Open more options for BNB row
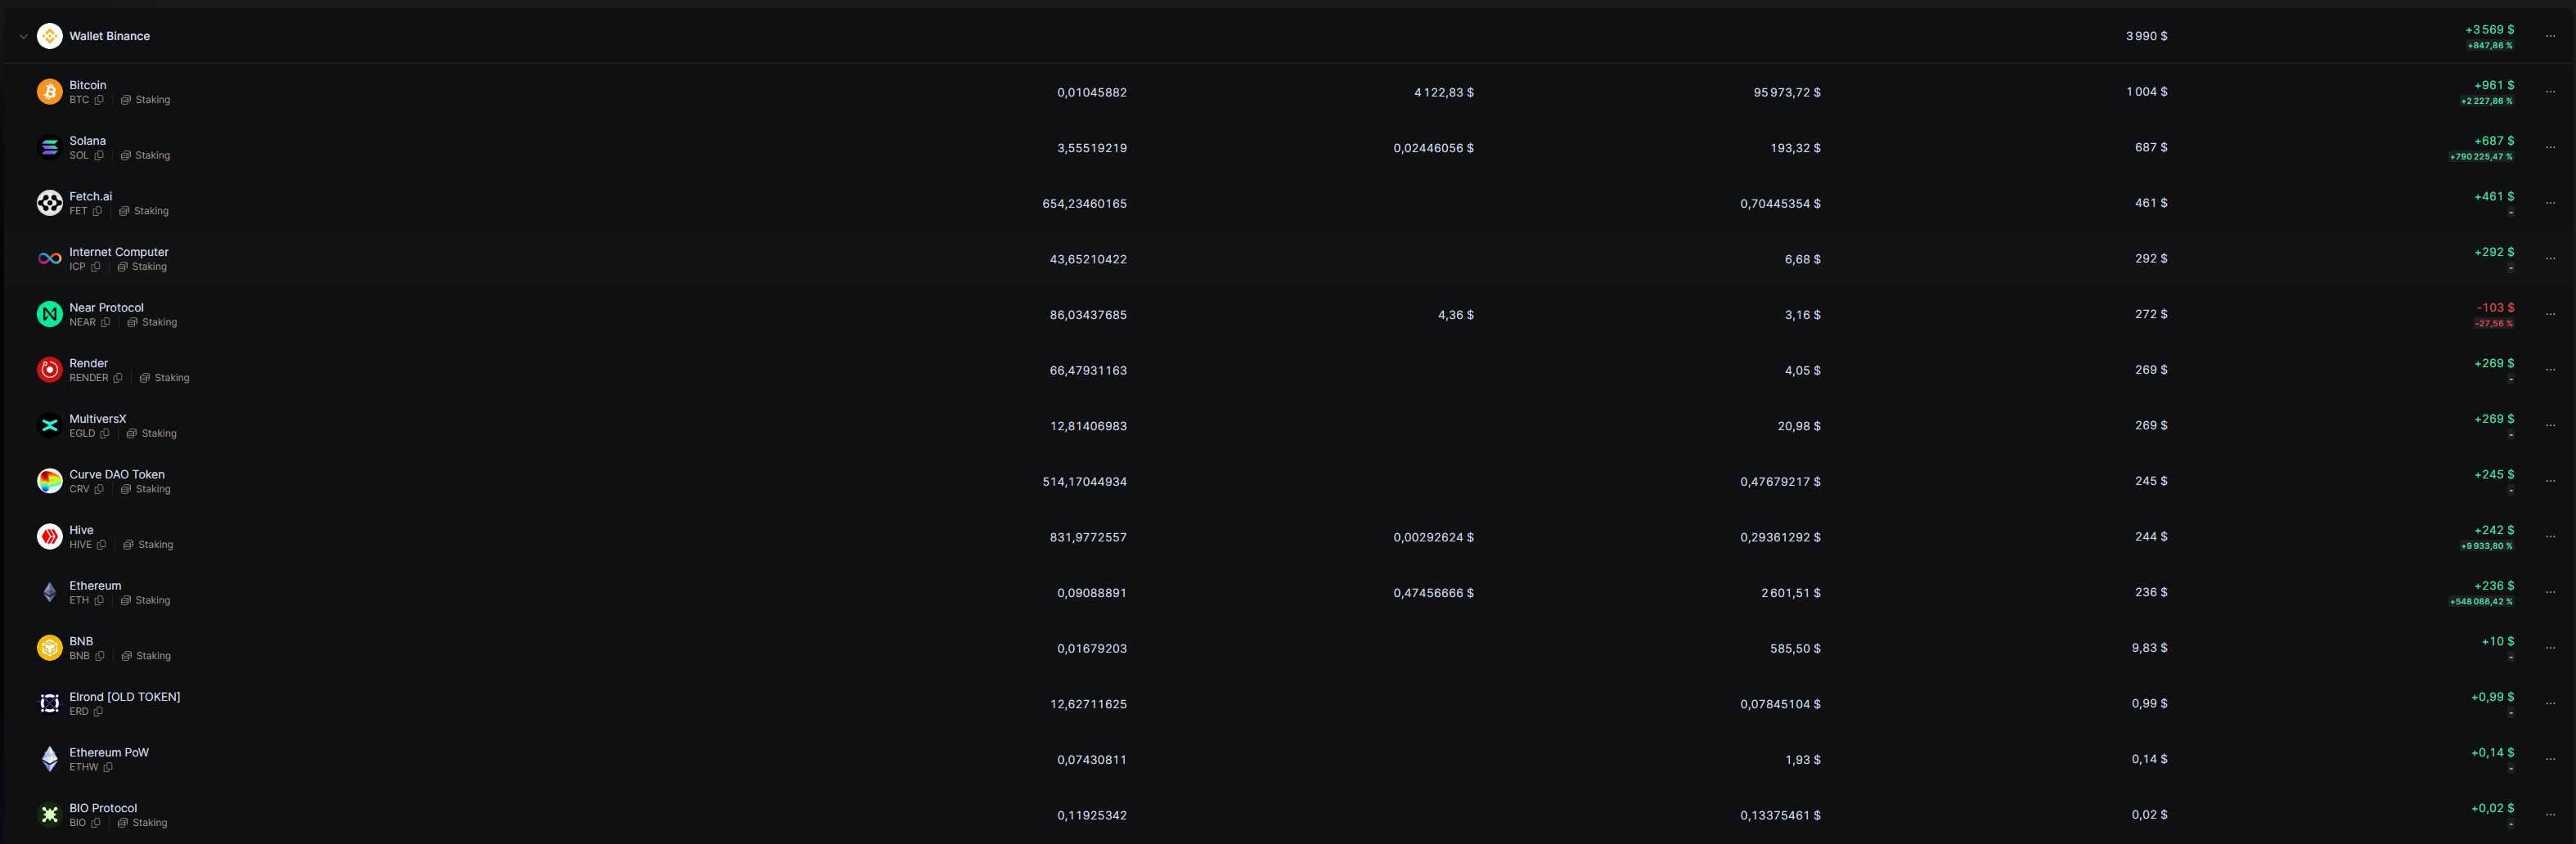The width and height of the screenshot is (2576, 844). [x=2550, y=648]
